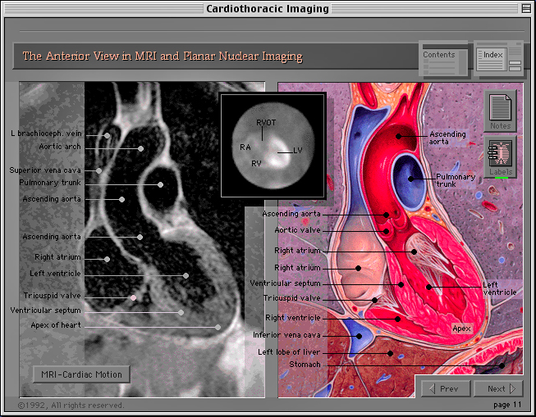The height and width of the screenshot is (417, 536).
Task: Play the MRI-Cardiac Motion sequence
Action: pos(81,374)
